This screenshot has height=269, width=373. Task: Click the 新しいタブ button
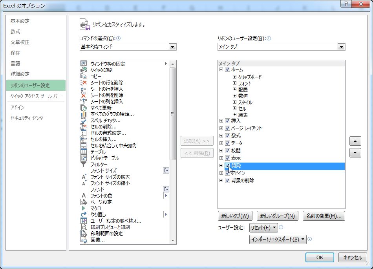pos(235,216)
